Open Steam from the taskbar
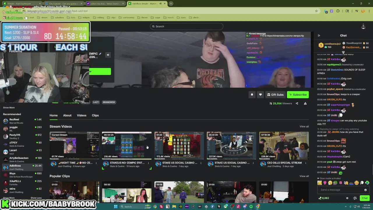Viewport: 373px width, 210px height. coord(206,206)
